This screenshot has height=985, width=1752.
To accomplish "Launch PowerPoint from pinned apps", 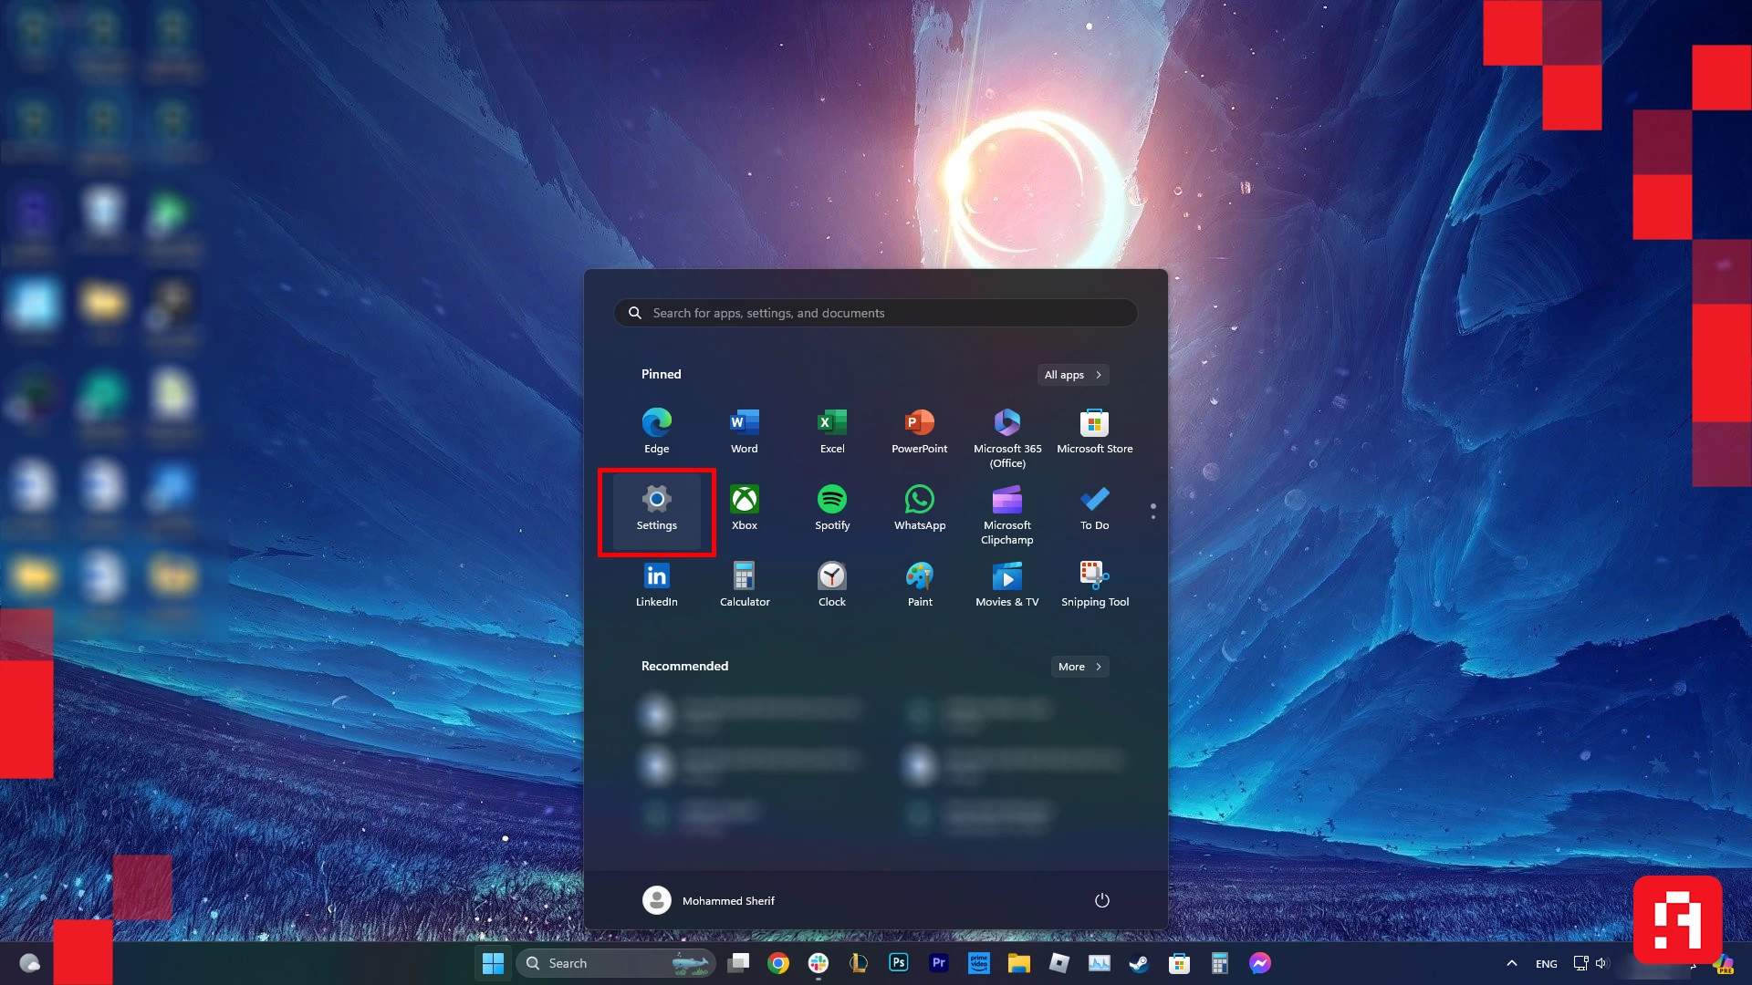I will pyautogui.click(x=920, y=430).
